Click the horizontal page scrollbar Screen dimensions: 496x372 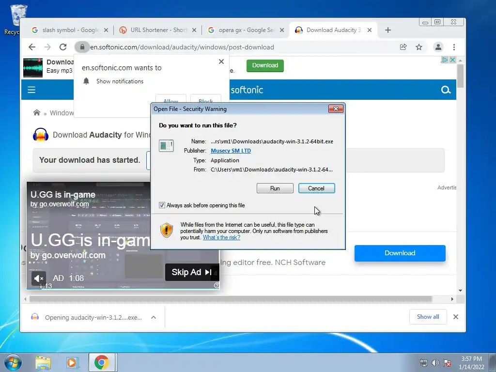[x=231, y=299]
